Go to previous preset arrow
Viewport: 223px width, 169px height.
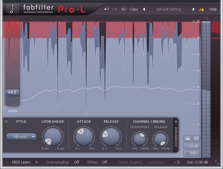coord(144,9)
